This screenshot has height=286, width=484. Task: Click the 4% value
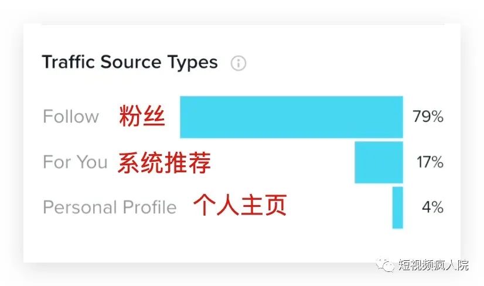[x=432, y=207]
